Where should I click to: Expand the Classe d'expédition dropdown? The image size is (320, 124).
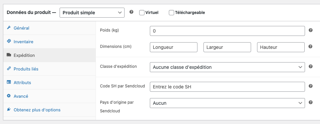click(227, 67)
